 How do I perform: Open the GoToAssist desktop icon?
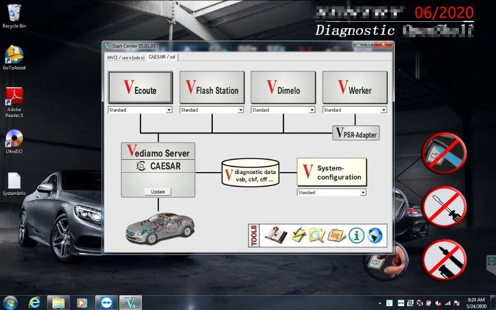[x=14, y=58]
